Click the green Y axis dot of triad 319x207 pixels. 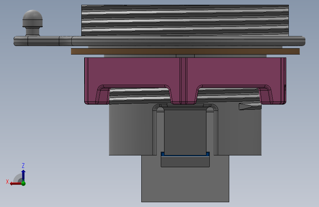[24, 183]
